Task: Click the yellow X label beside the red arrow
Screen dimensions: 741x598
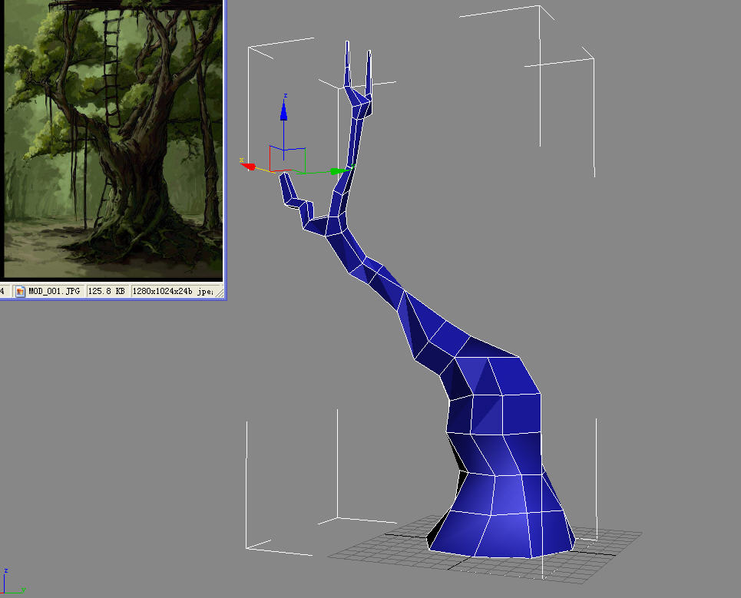Action: (241, 160)
